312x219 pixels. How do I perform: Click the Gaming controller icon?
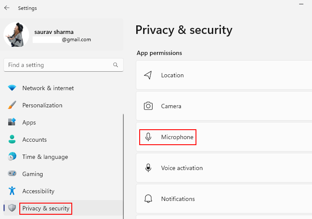[12, 174]
